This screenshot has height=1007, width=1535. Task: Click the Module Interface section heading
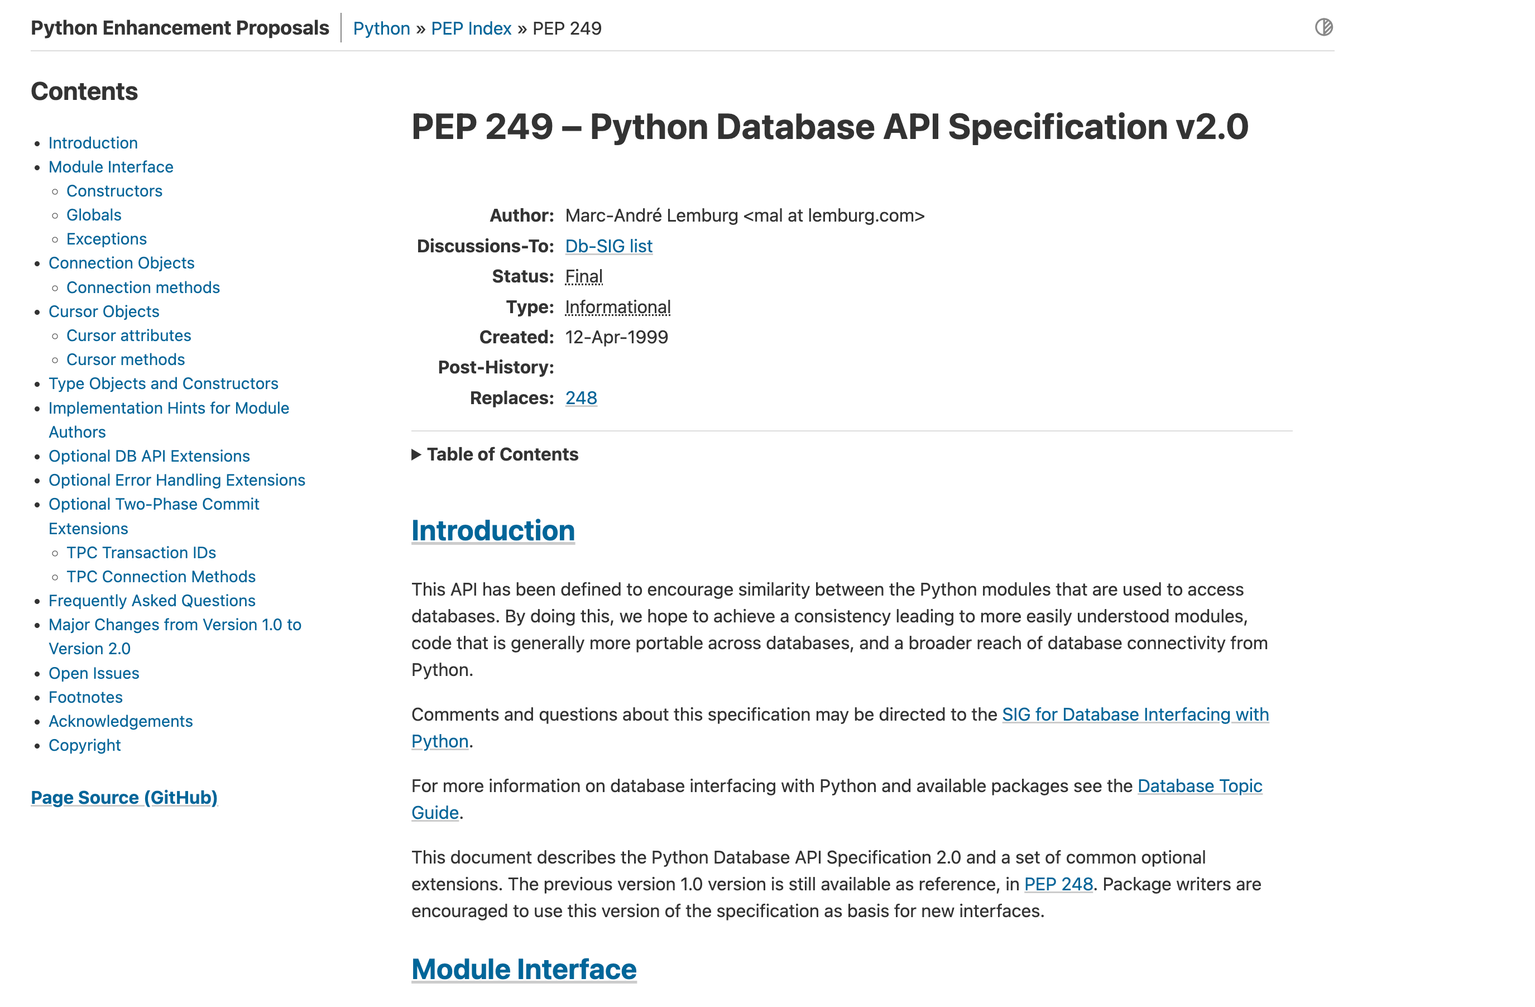pyautogui.click(x=524, y=969)
